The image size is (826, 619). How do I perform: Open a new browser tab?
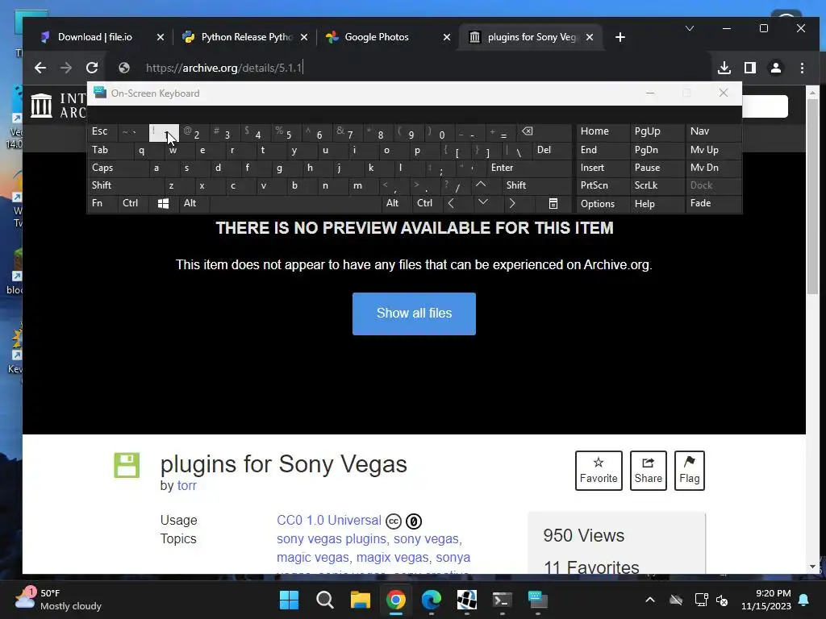pos(620,37)
